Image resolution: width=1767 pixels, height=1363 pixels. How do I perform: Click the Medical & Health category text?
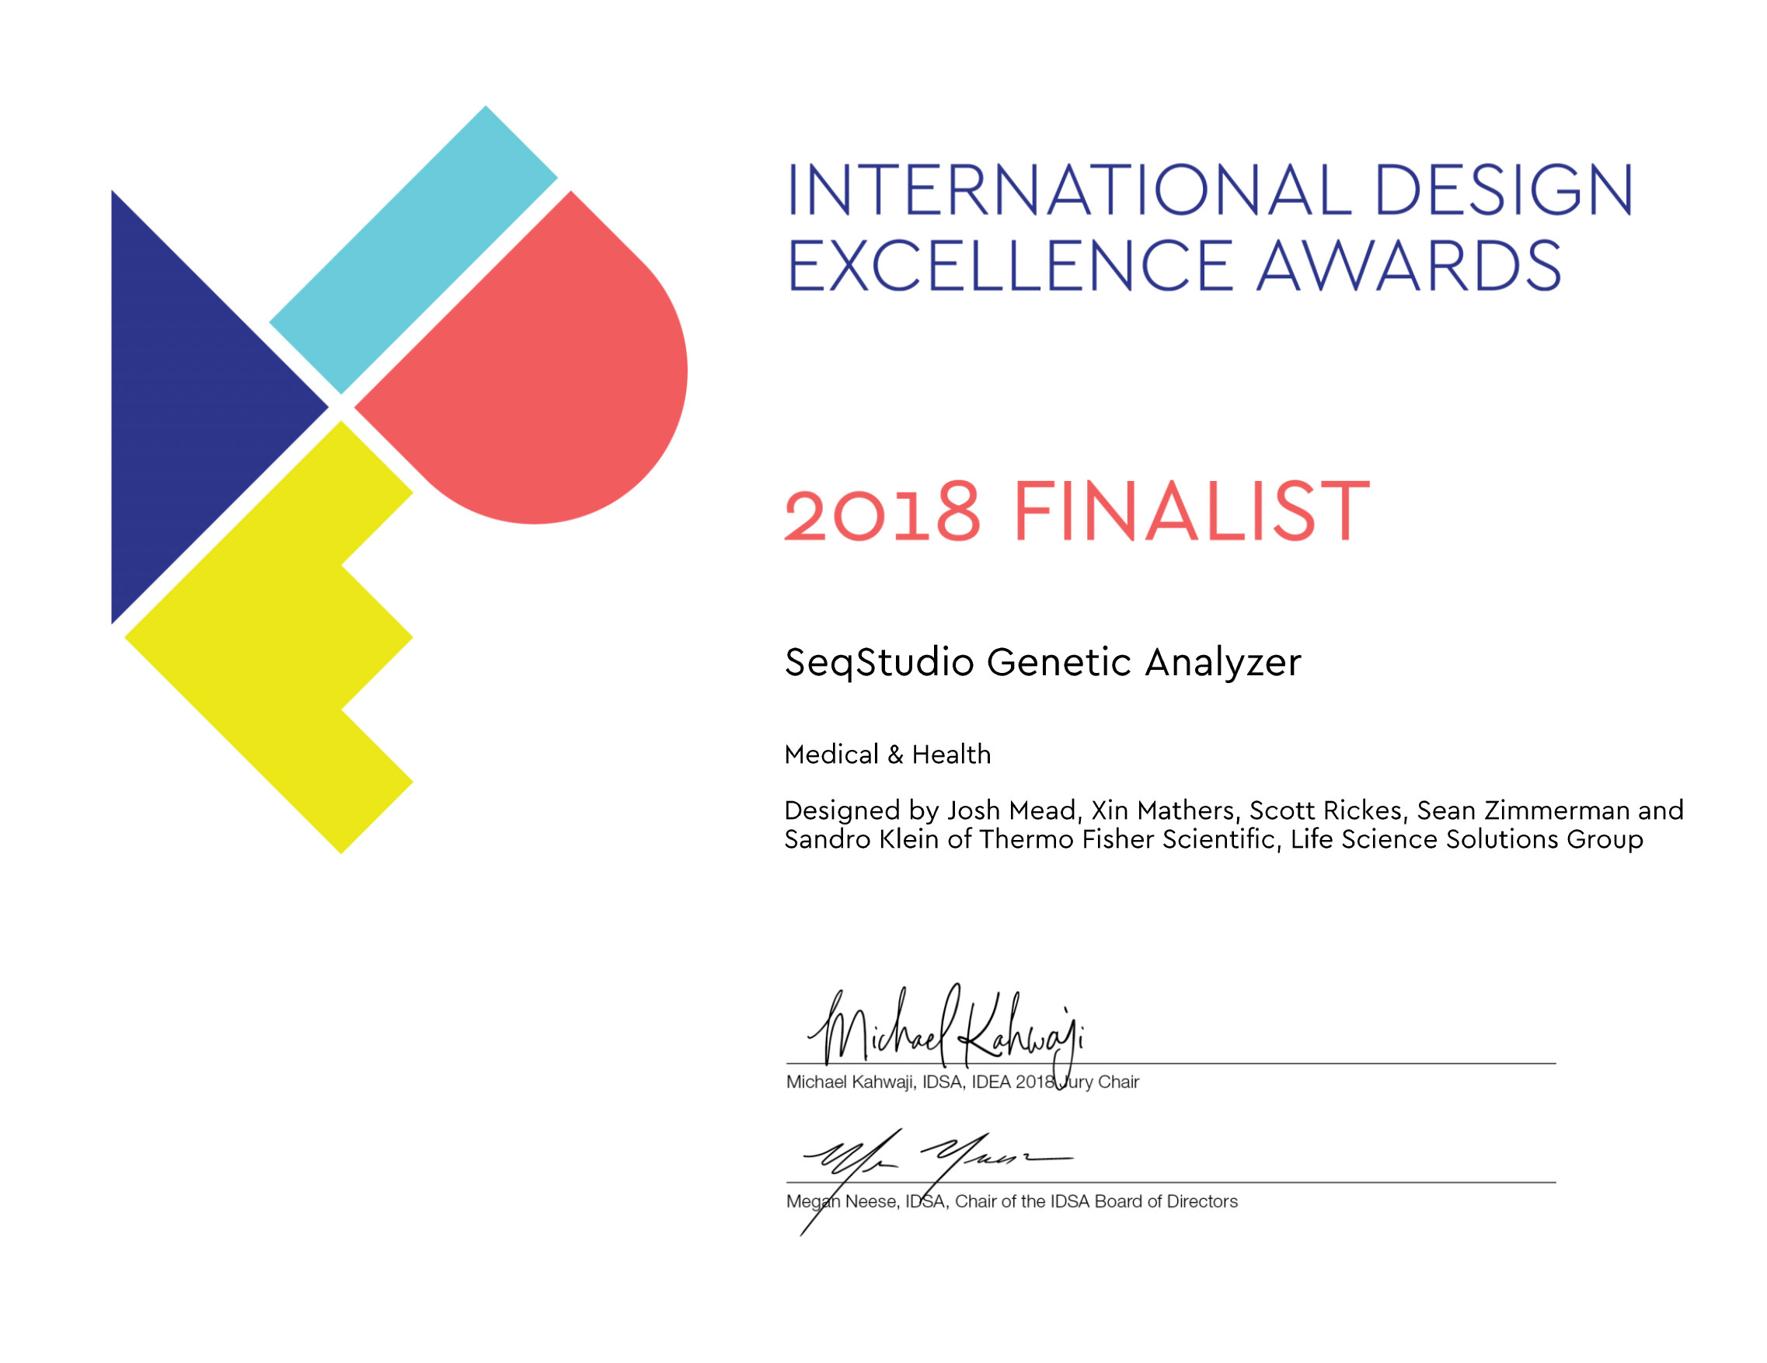[887, 755]
